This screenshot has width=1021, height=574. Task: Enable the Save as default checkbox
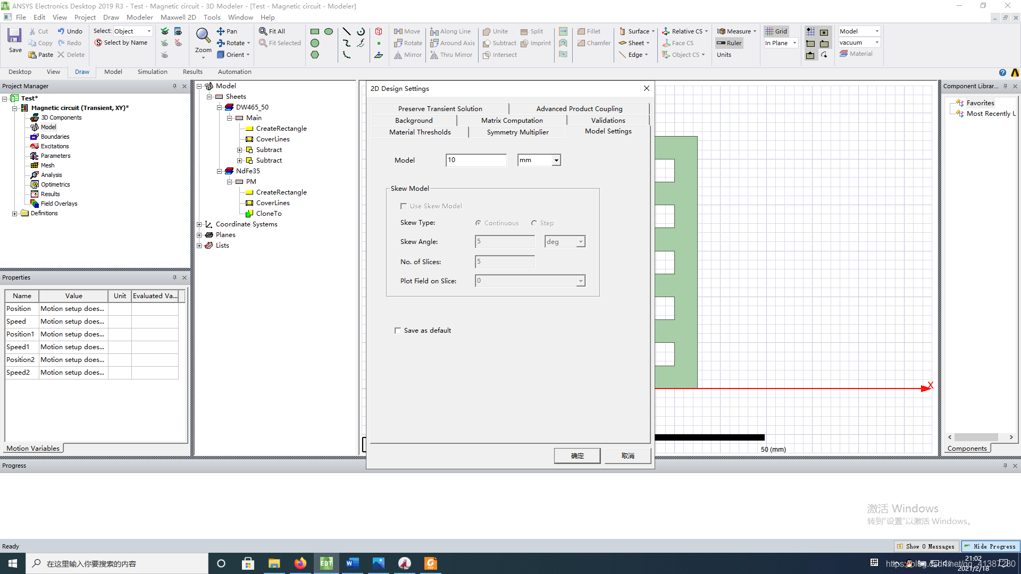point(398,331)
